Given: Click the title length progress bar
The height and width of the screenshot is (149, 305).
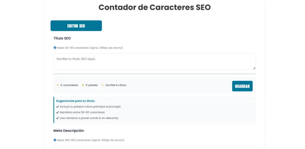Looking at the screenshot, I should (154, 74).
